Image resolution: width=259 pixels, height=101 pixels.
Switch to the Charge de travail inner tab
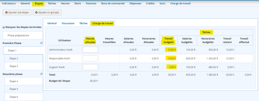[103, 23]
